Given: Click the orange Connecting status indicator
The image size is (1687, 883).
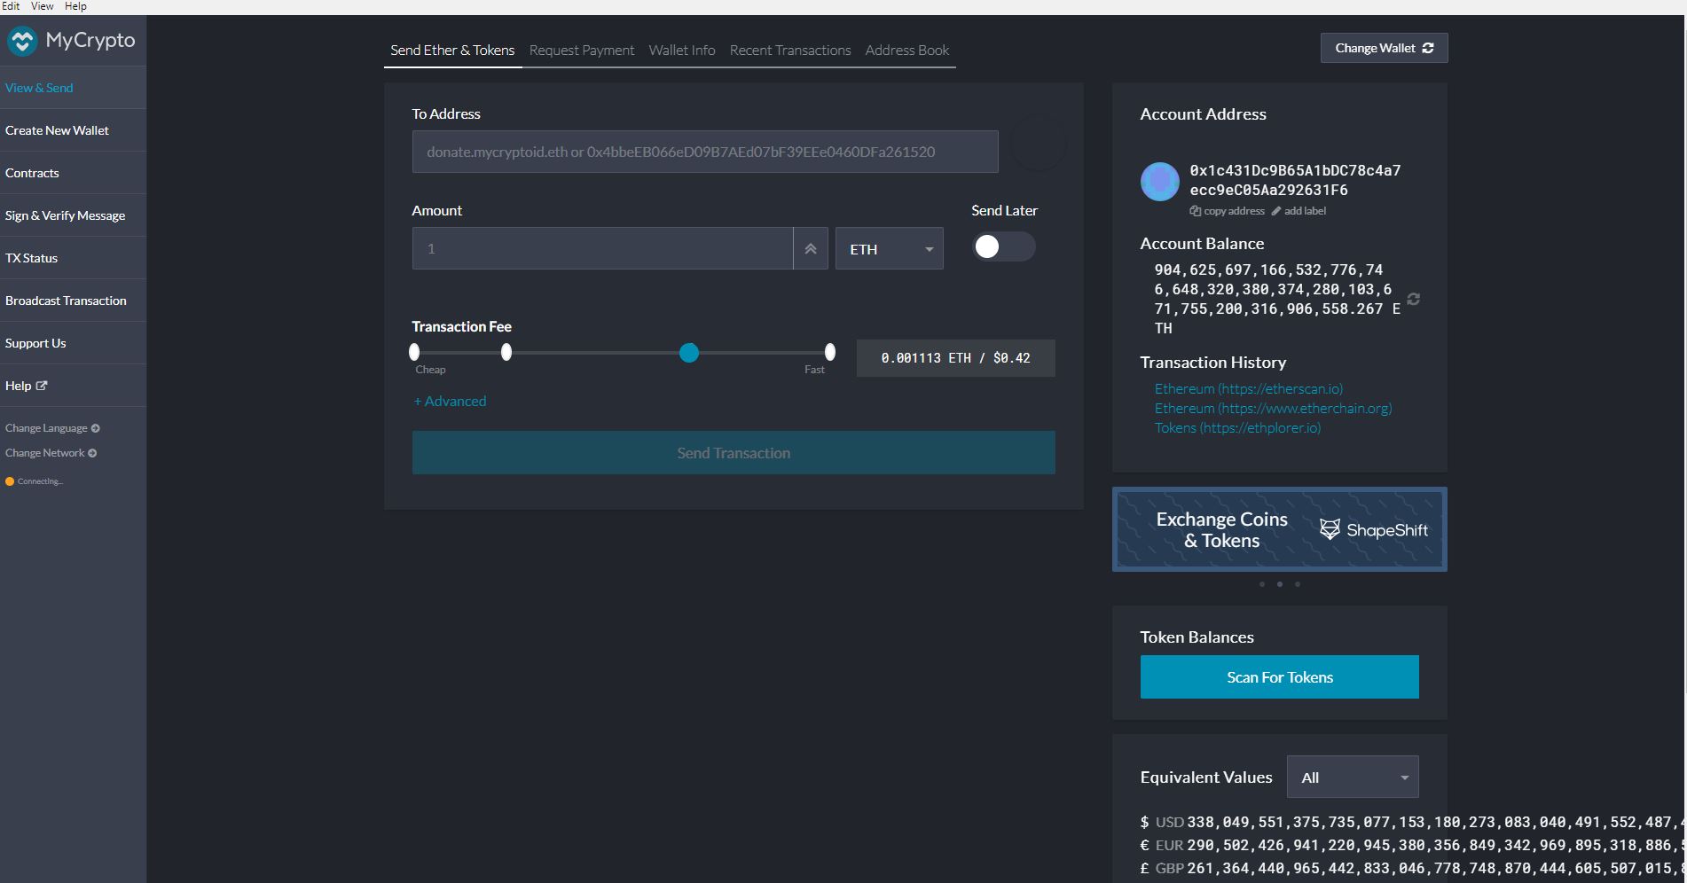Looking at the screenshot, I should pyautogui.click(x=10, y=481).
